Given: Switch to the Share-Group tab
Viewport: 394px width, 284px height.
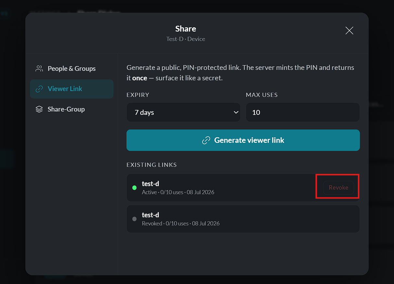Looking at the screenshot, I should (x=72, y=109).
